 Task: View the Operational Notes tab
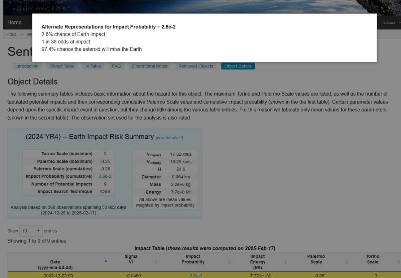pyautogui.click(x=149, y=66)
